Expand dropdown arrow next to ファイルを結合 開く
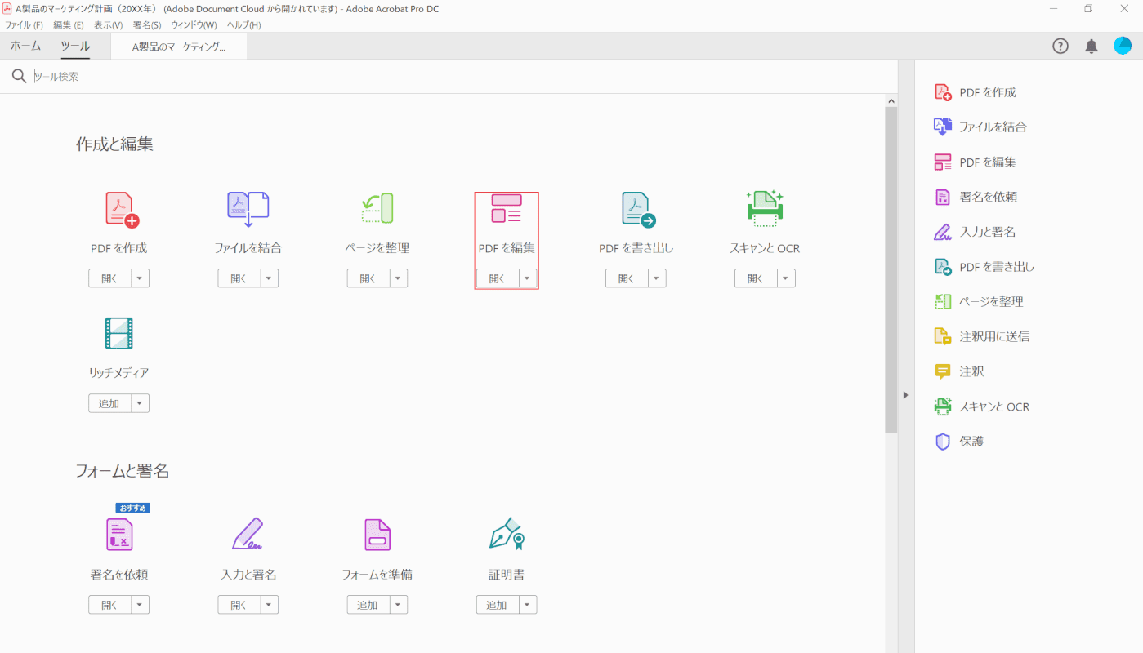Viewport: 1143px width, 653px height. 269,278
